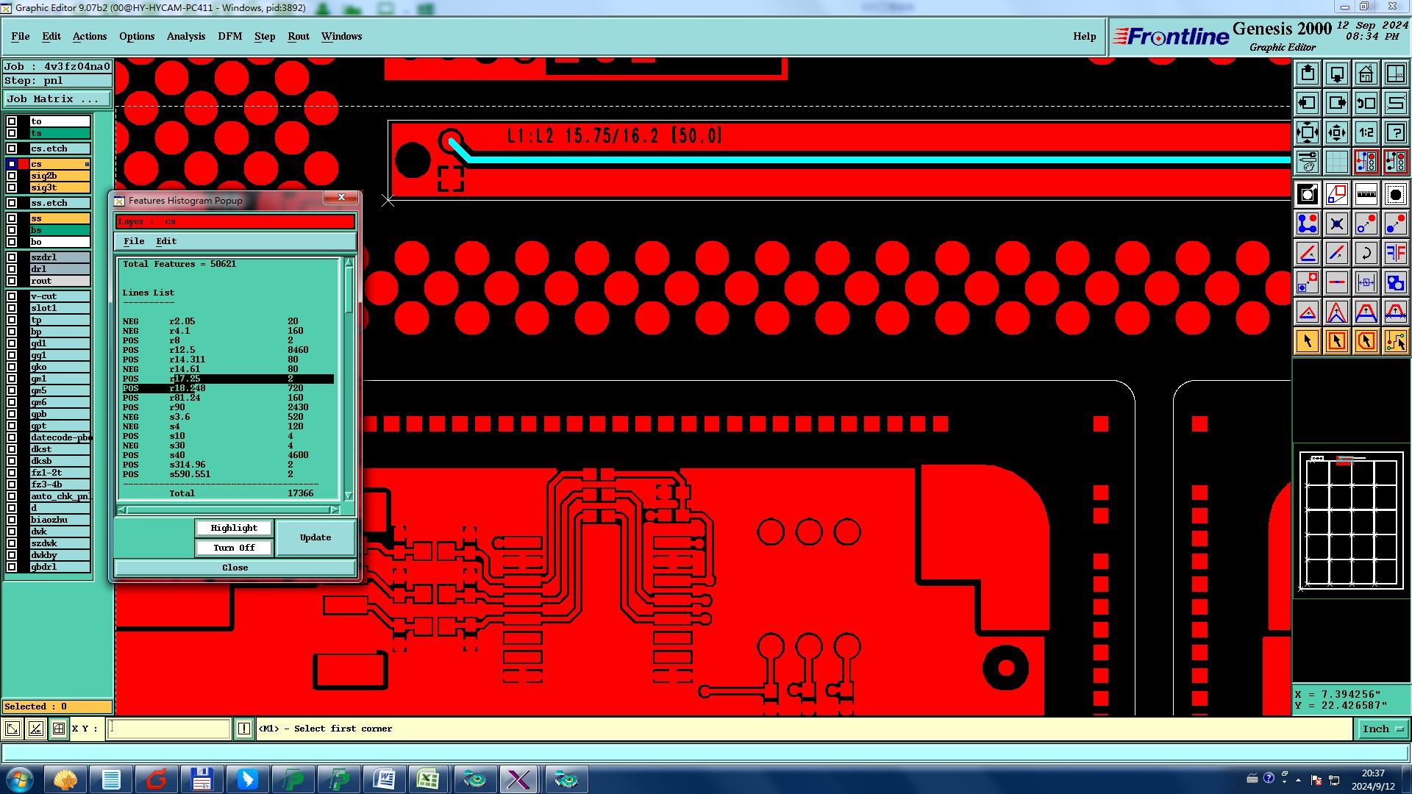Toggle checkbox for cs.etch layer
Viewport: 1412px width, 794px height.
coord(12,149)
